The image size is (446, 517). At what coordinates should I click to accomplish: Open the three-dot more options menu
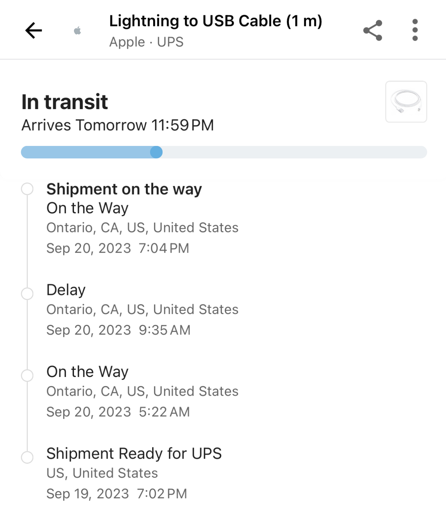click(x=415, y=30)
